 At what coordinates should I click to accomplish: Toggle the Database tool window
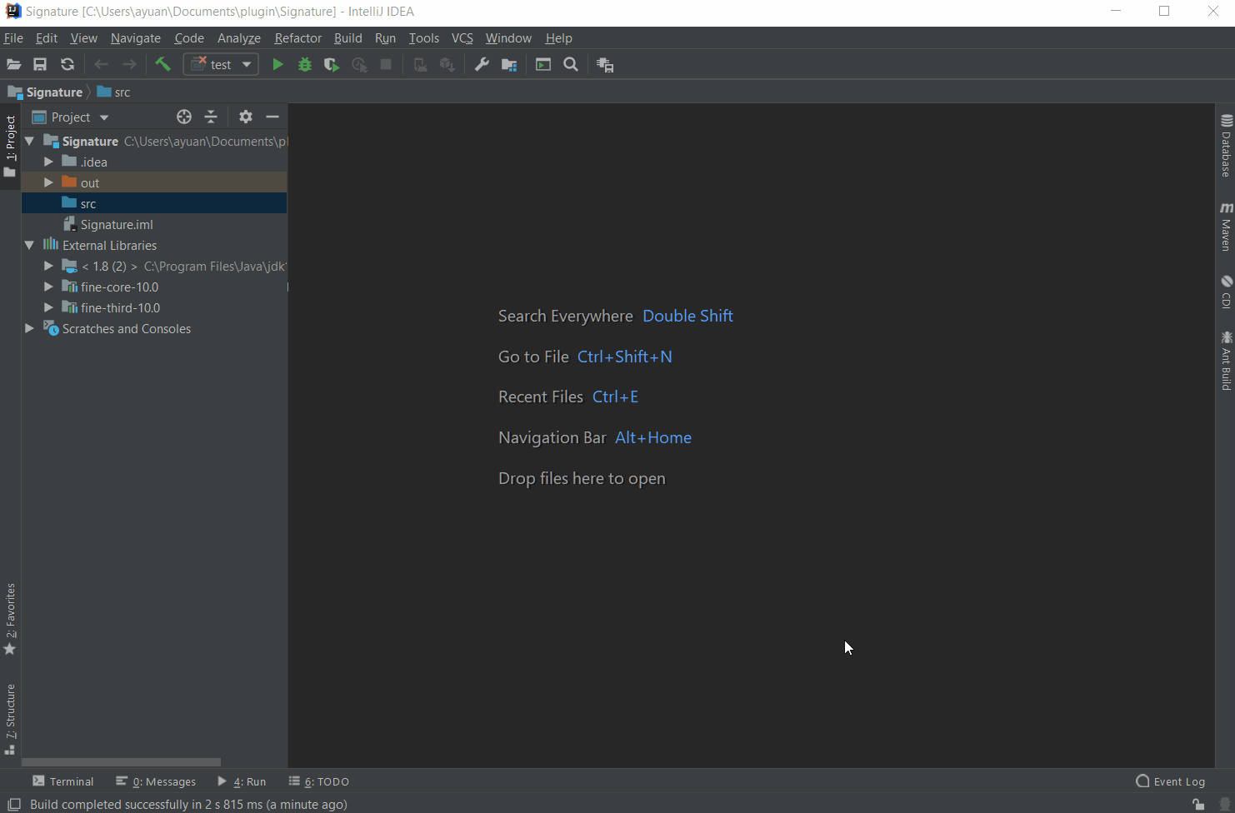click(x=1226, y=146)
